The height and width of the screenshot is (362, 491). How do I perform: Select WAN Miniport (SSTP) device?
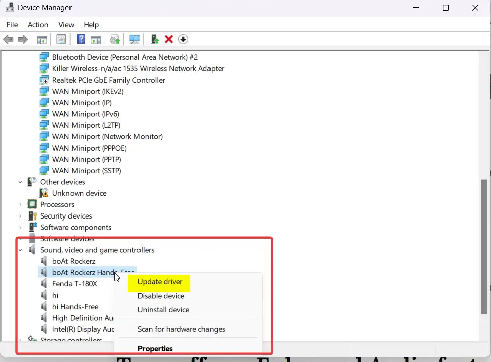click(x=87, y=170)
